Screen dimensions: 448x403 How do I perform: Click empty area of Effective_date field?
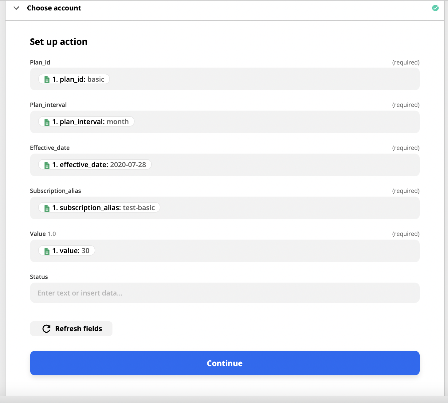point(286,165)
